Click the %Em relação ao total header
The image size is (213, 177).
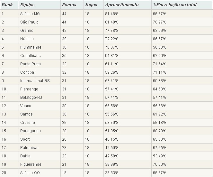click(x=175, y=5)
